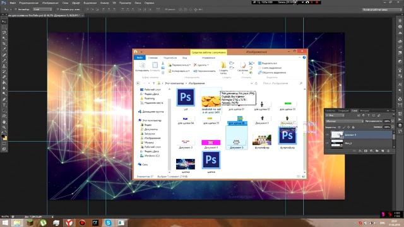This screenshot has width=404, height=227.
Task: Open the Переместить в dropdown in Explorer
Action: point(179,65)
